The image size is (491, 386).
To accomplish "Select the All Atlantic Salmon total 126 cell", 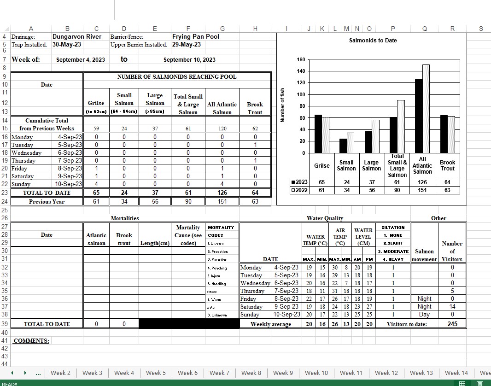I will pos(222,193).
